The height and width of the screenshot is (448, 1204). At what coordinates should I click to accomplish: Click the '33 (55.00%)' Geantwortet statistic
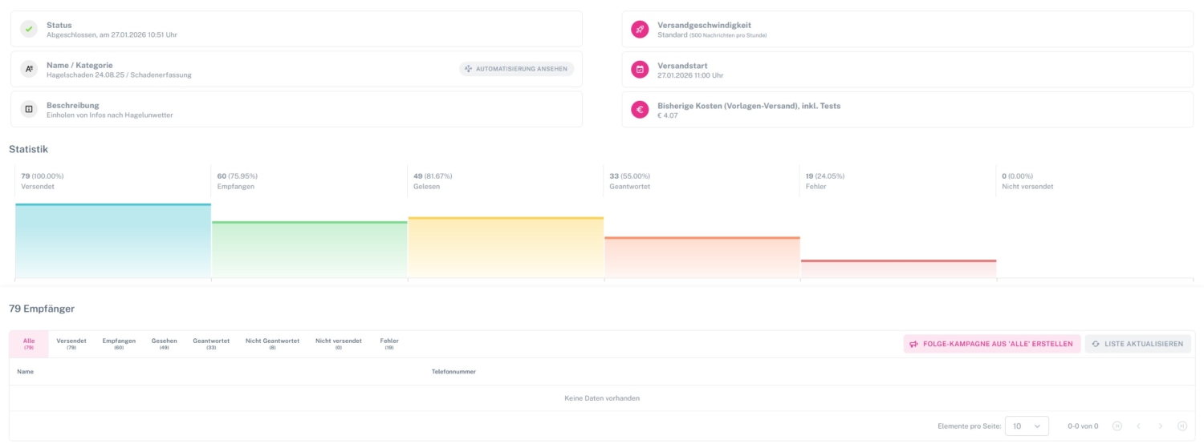click(x=630, y=176)
